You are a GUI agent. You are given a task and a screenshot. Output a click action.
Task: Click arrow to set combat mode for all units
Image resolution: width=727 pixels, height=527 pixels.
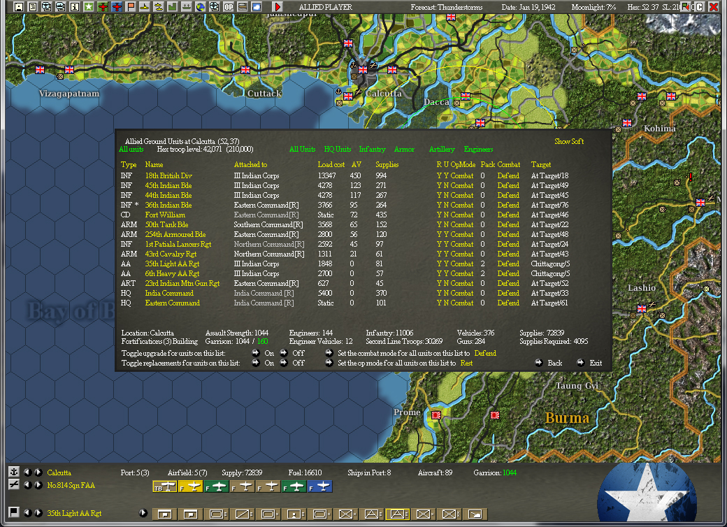click(x=329, y=353)
